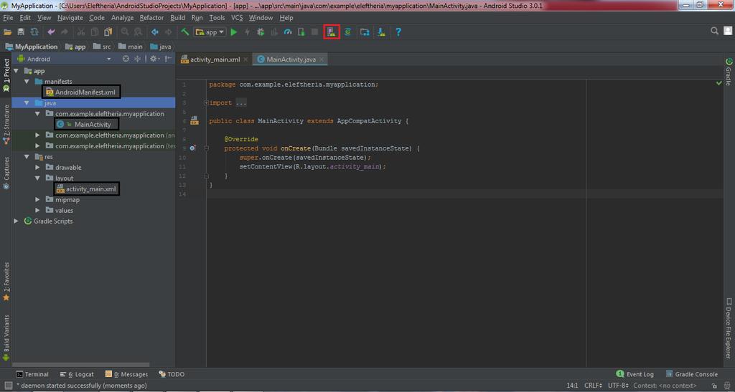The height and width of the screenshot is (392, 735).
Task: Open the Logcat tool window
Action: [77, 374]
